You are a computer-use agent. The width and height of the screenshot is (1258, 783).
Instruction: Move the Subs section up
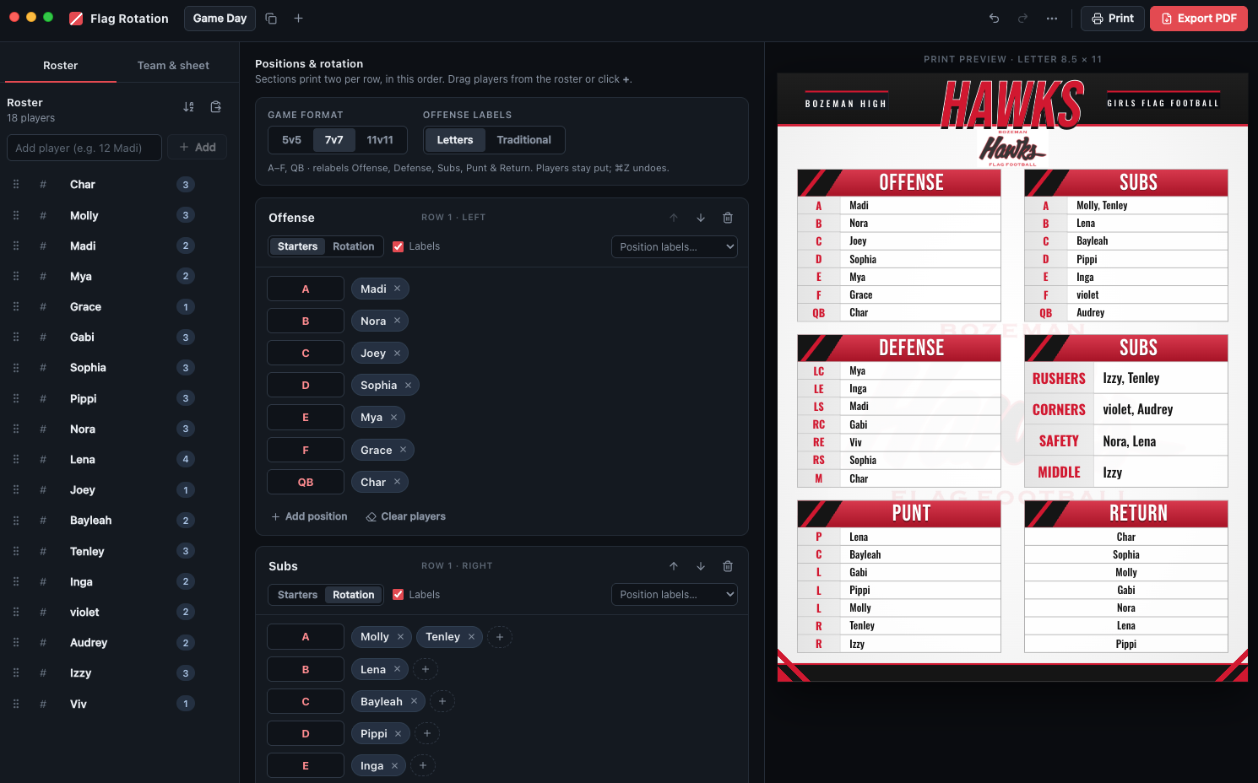tap(674, 566)
